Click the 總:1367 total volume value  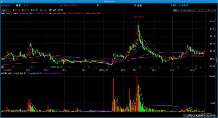pos(138,5)
